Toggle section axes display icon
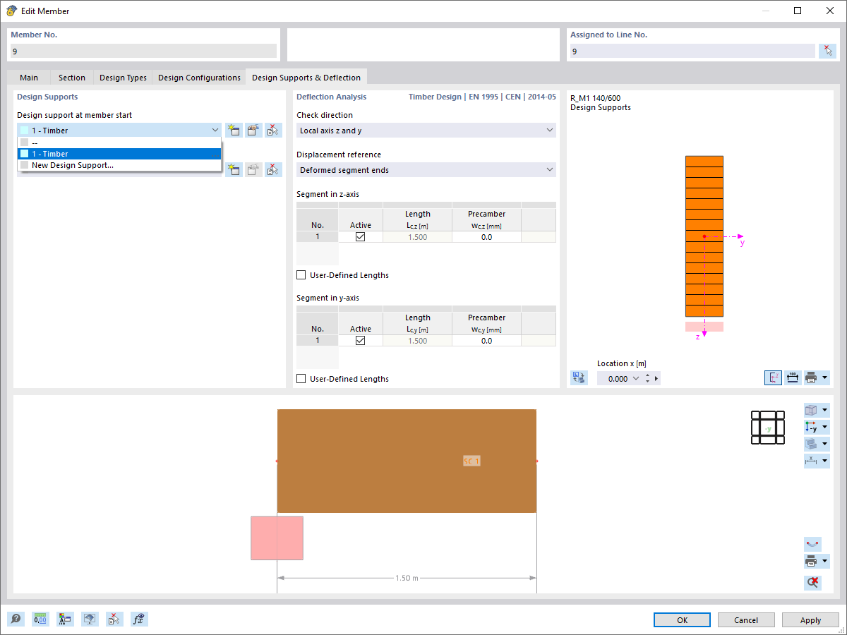 773,377
